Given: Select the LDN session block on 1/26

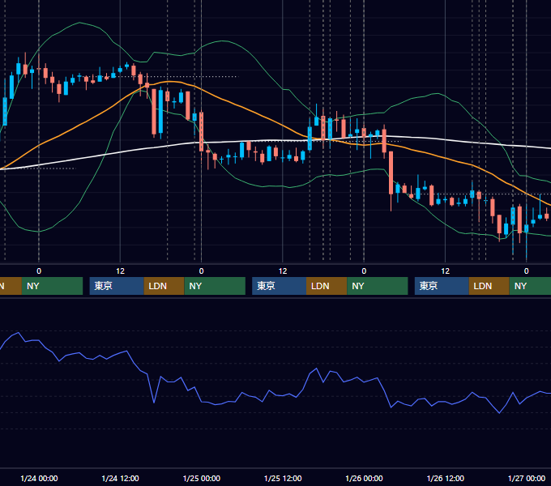Looking at the screenshot, I should [x=489, y=286].
